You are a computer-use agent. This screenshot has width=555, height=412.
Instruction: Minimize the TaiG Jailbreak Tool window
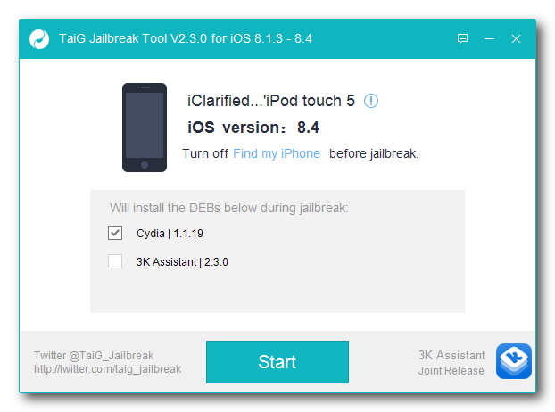(x=489, y=38)
